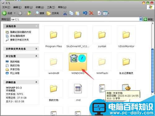Click the vertical scrollbar thumb

tap(153, 70)
